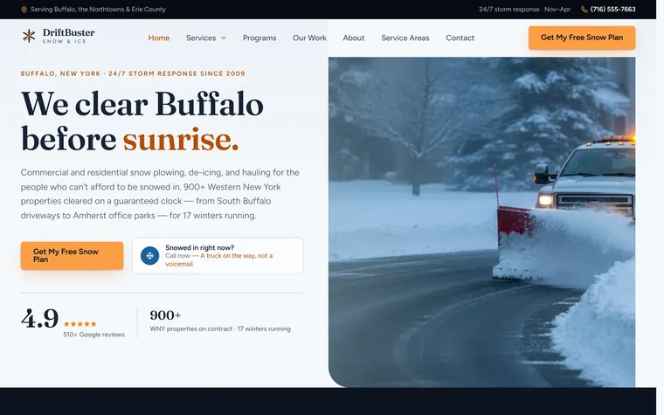The height and width of the screenshot is (415, 664).
Task: Call (716) 555-7663 phone link
Action: (612, 10)
